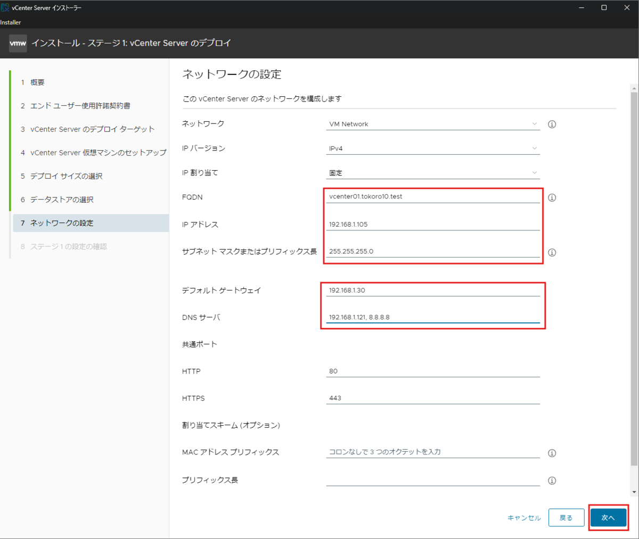The width and height of the screenshot is (639, 539).
Task: Click the scrollbar down arrow
Action: coord(634,492)
